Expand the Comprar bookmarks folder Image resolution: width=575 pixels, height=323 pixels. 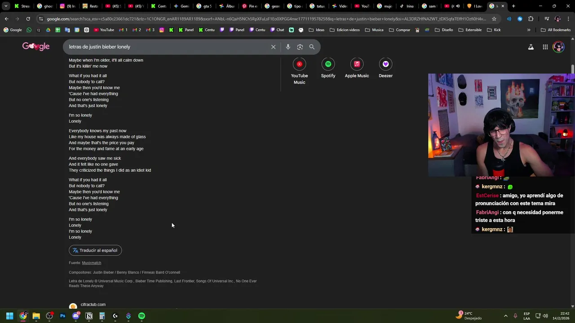pyautogui.click(x=399, y=30)
